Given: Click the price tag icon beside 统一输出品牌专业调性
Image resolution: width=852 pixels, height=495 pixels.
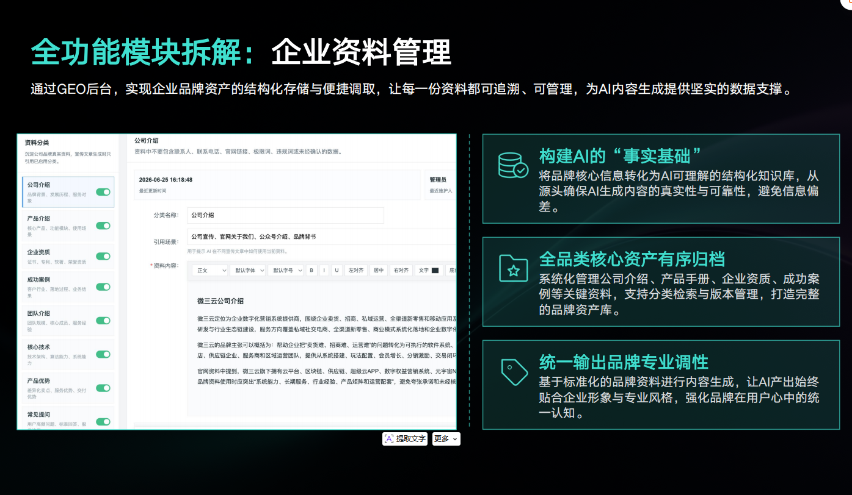Looking at the screenshot, I should tap(514, 372).
